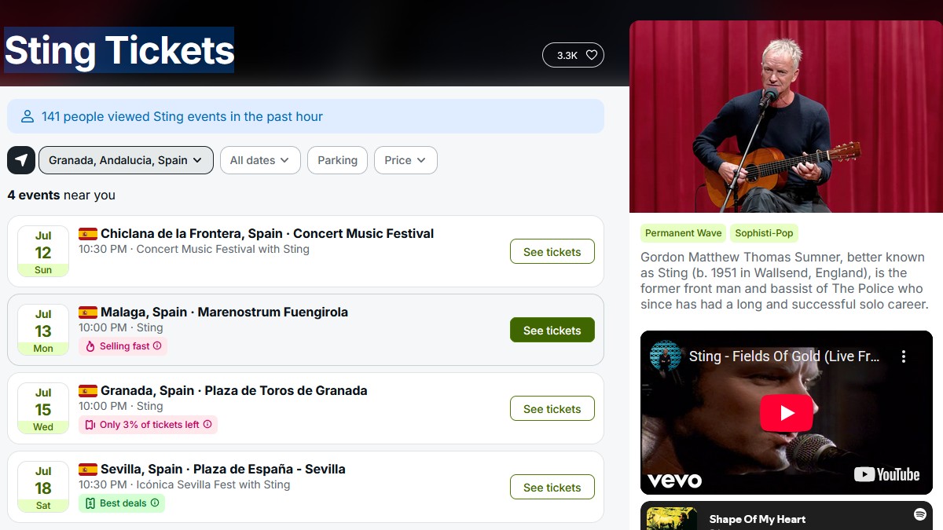Select the Permanent Wave genre tag
The height and width of the screenshot is (530, 943).
683,233
